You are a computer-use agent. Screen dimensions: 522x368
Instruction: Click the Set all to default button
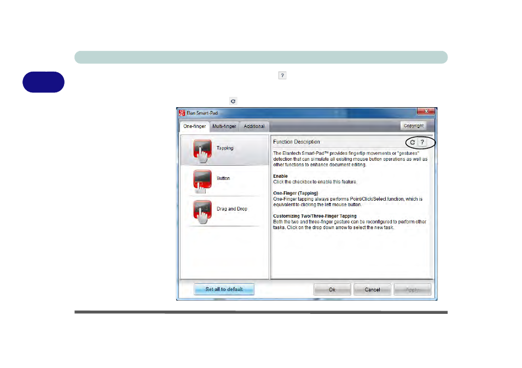coord(224,289)
